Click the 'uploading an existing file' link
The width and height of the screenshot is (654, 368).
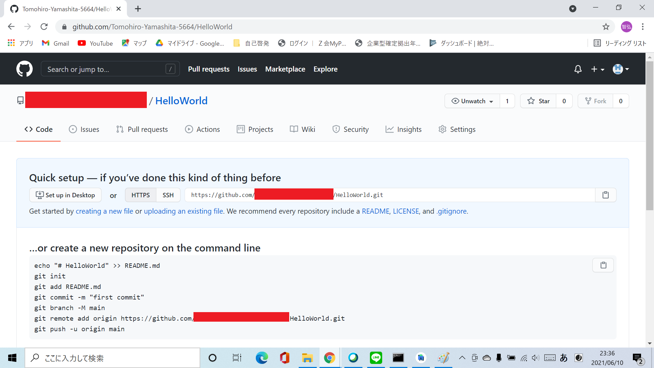[183, 211]
